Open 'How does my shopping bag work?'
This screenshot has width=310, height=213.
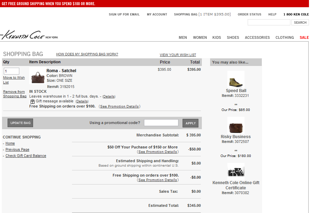click(x=87, y=54)
